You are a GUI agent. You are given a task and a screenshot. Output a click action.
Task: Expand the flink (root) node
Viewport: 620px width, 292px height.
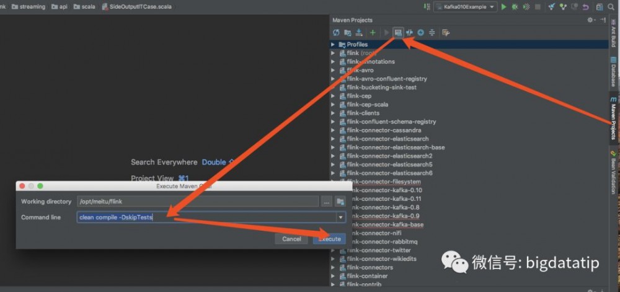[x=333, y=53]
